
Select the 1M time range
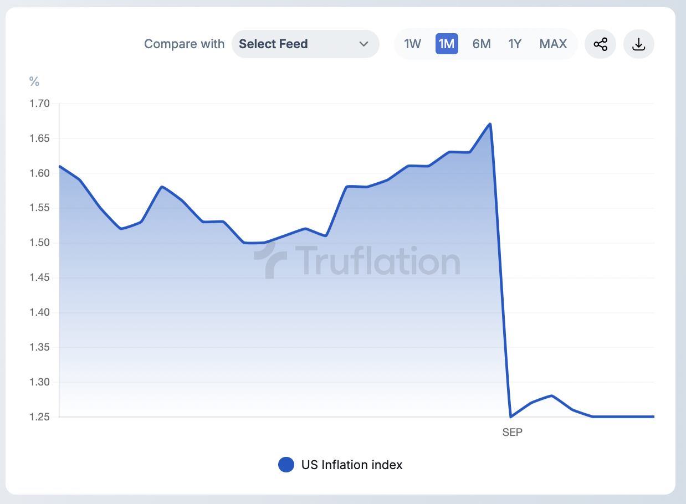pos(447,44)
